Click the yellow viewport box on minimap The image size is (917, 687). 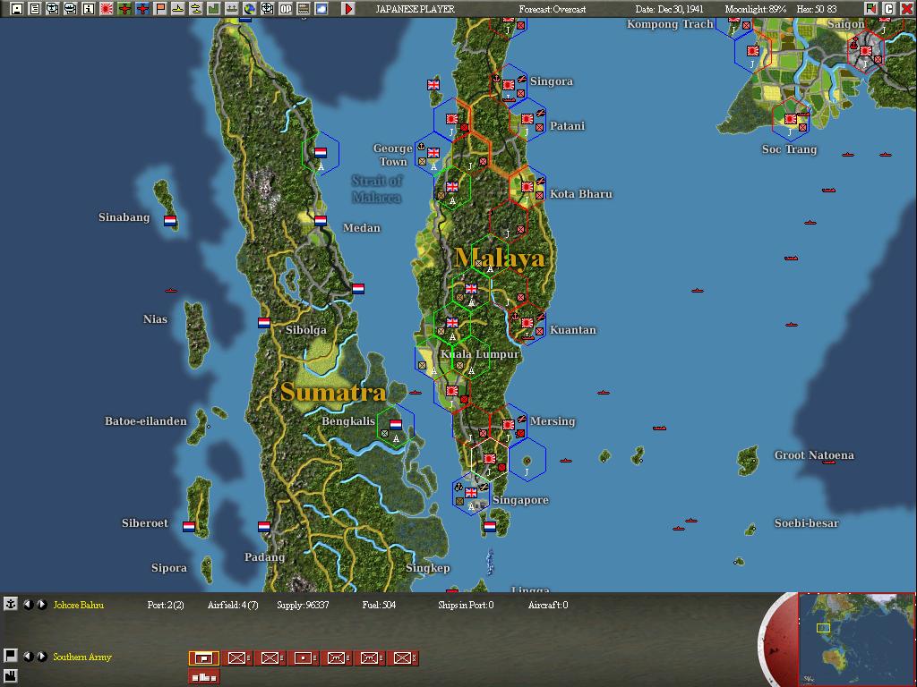(823, 628)
